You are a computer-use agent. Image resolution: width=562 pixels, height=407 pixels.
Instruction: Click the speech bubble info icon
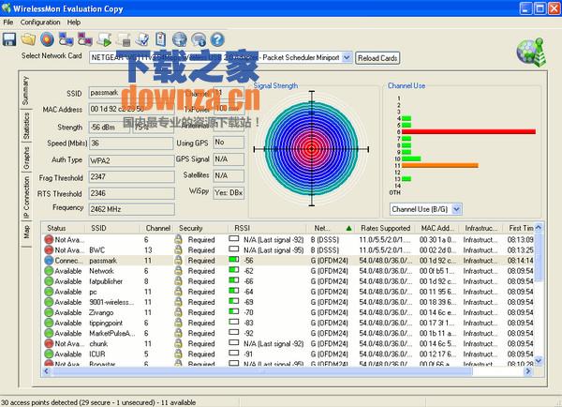click(x=199, y=39)
